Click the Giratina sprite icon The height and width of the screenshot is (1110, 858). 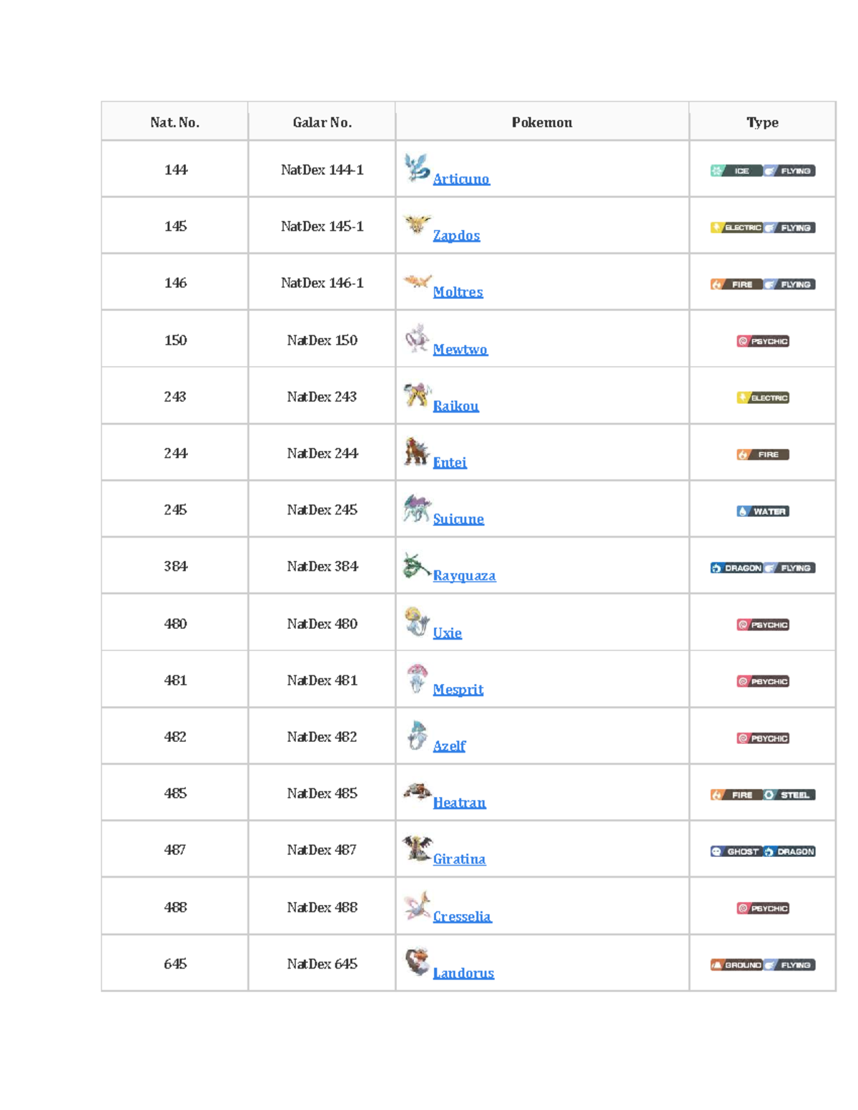[417, 848]
